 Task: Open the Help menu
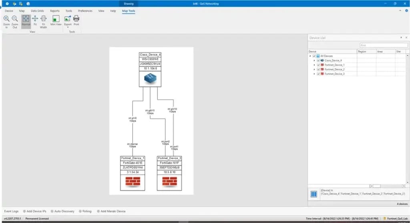pyautogui.click(x=113, y=11)
